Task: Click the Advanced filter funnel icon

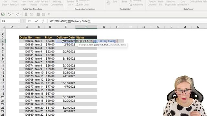Action: 131,5
